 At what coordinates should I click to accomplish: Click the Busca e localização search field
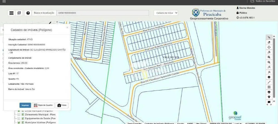103,13
